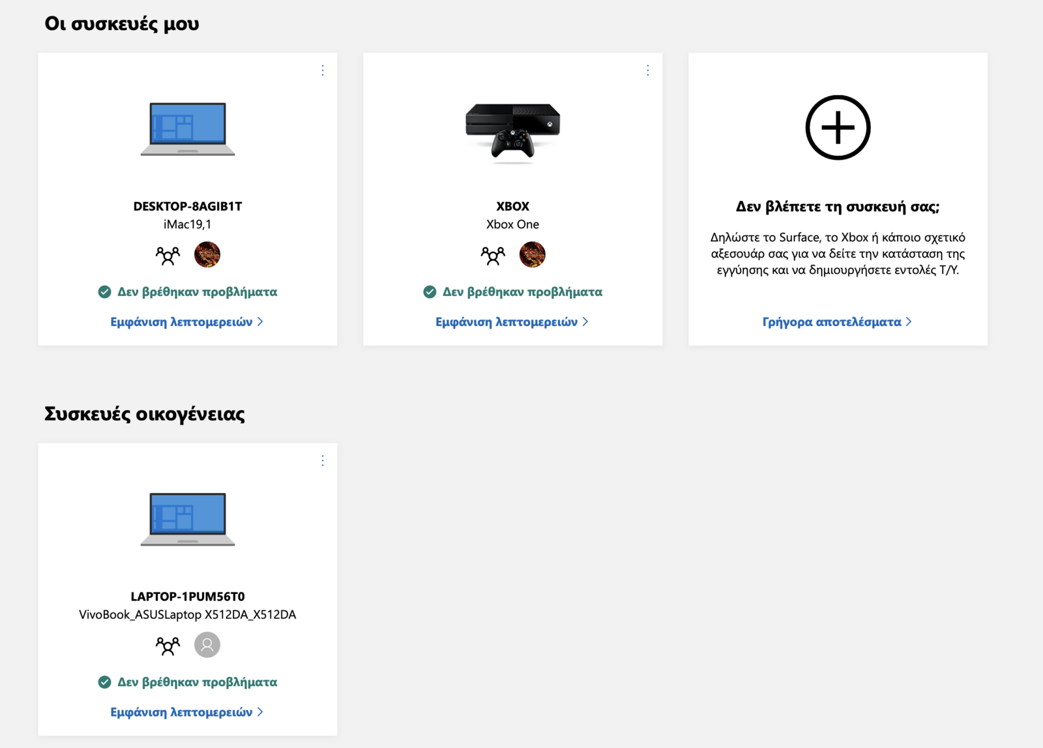Image resolution: width=1043 pixels, height=748 pixels.
Task: Click grey placeholder avatar on LAPTOP-1PUM56T0 card
Action: 207,645
